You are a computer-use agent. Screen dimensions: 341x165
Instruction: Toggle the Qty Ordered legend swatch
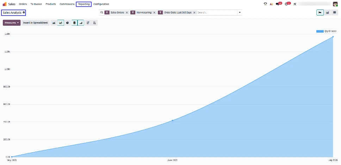click(x=320, y=31)
